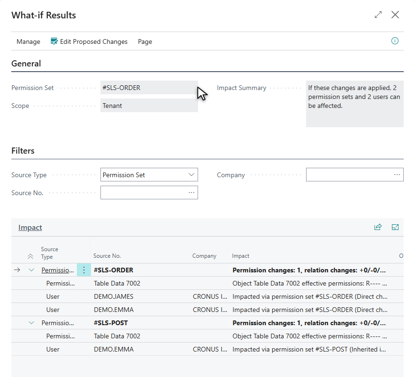This screenshot has width=415, height=377.
Task: Click the Impact Summary text box
Action: [355, 104]
